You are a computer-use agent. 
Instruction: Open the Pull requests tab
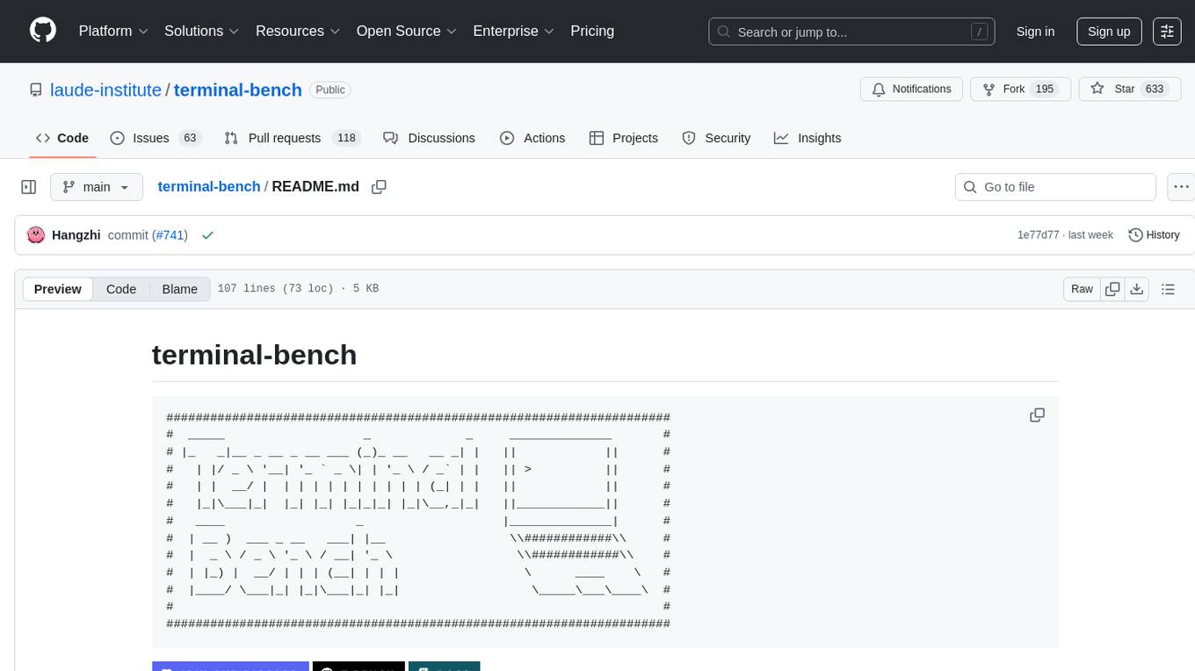click(x=292, y=138)
